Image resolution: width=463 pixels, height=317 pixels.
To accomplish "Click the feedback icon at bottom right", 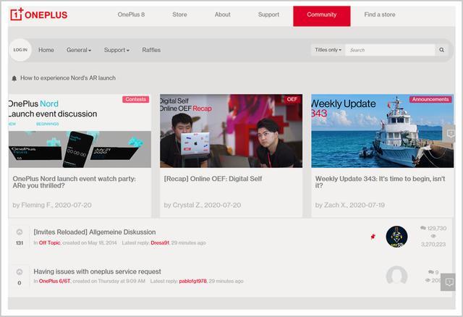I will pos(449,282).
